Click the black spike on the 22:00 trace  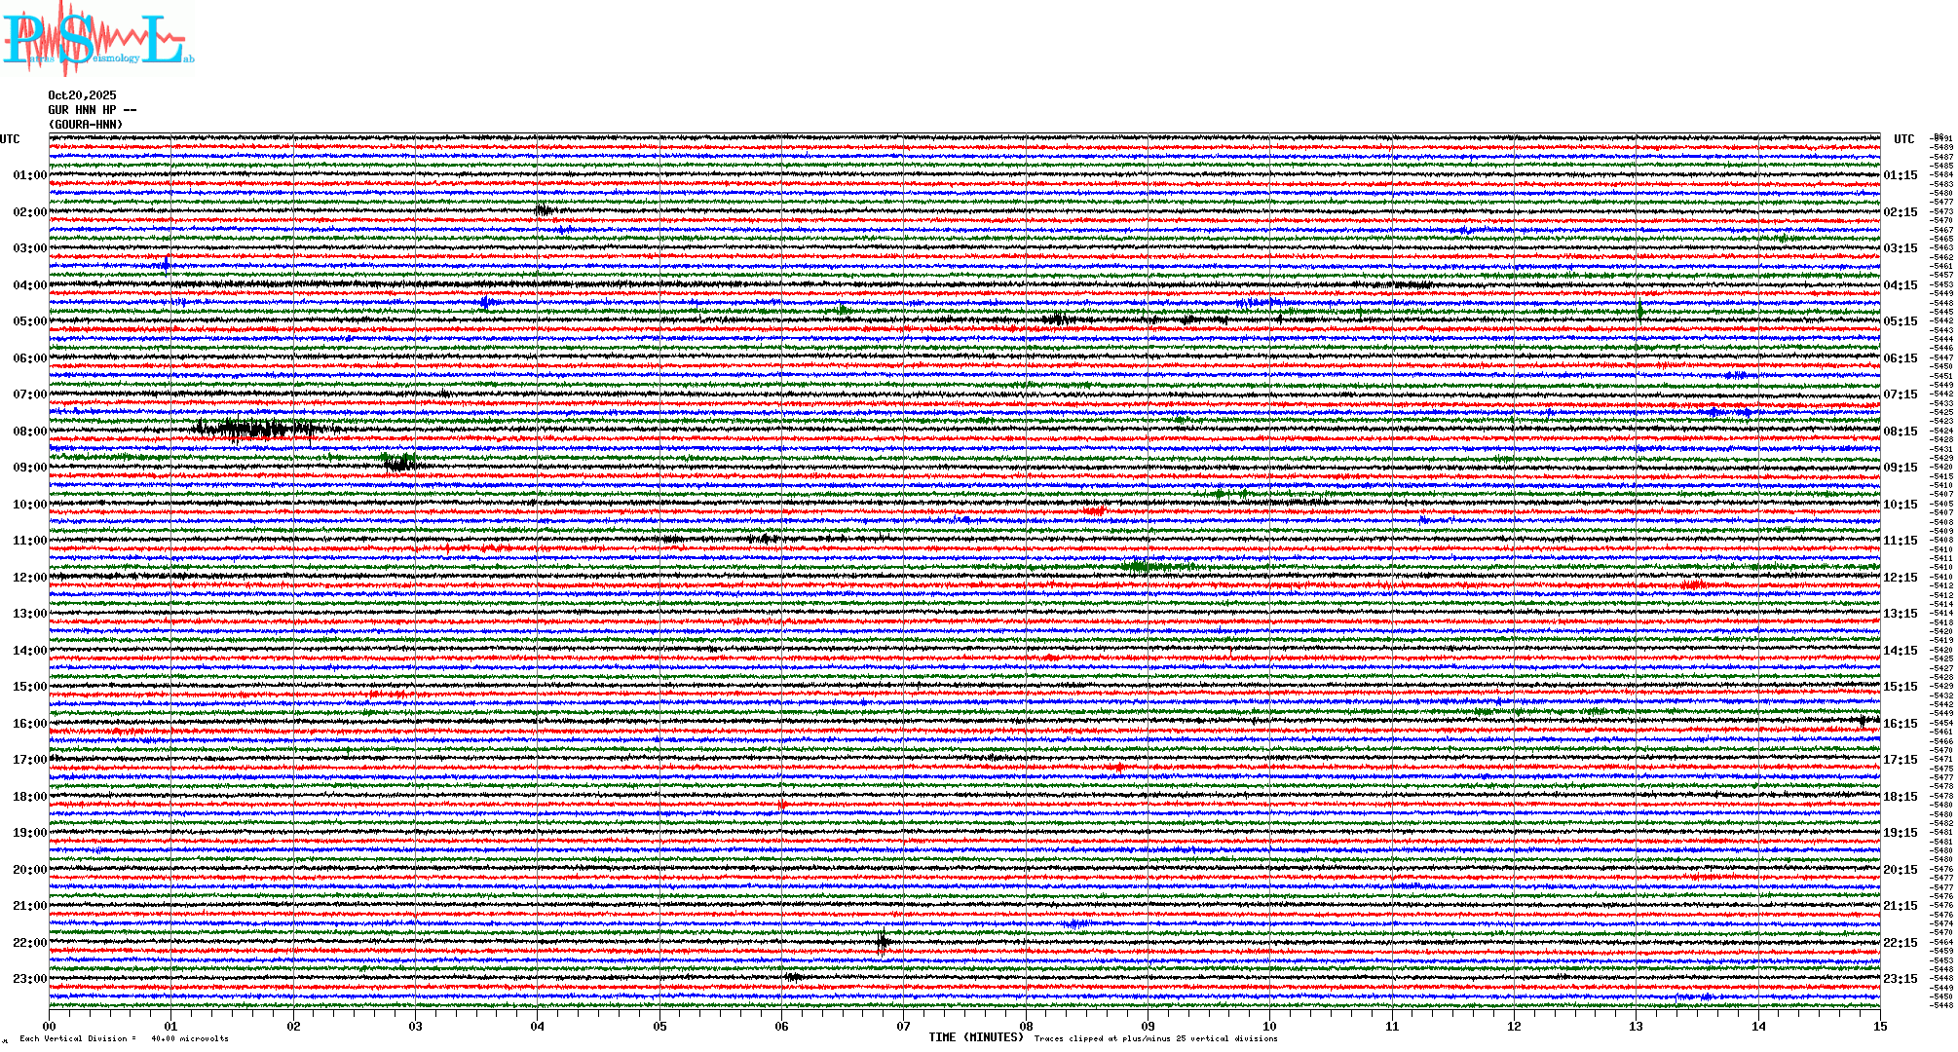(x=882, y=942)
